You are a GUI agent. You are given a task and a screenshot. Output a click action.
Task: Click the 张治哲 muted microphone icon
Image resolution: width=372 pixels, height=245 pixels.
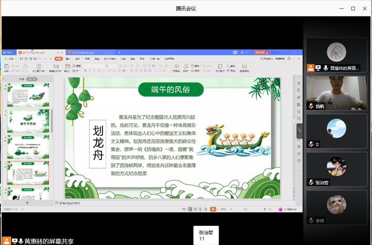311,183
